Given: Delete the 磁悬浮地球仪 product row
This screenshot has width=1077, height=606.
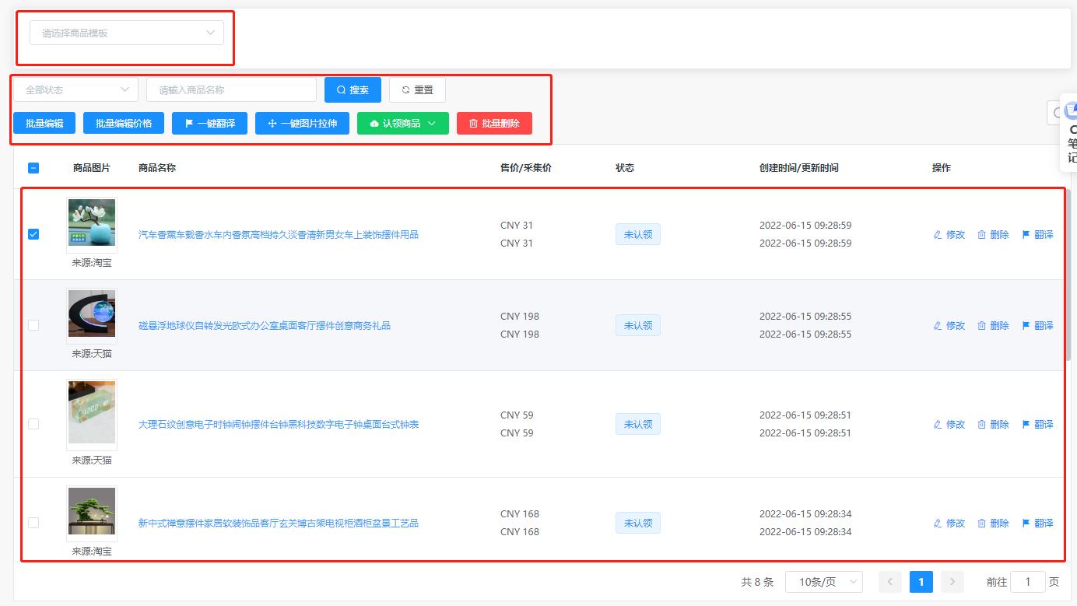Looking at the screenshot, I should point(993,326).
